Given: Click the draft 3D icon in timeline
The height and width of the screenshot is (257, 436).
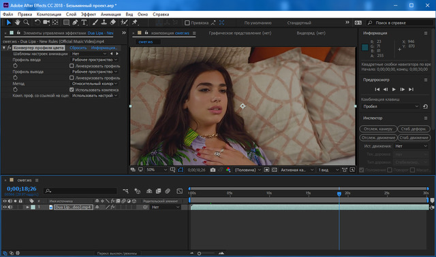Looking at the screenshot, I should 138,191.
